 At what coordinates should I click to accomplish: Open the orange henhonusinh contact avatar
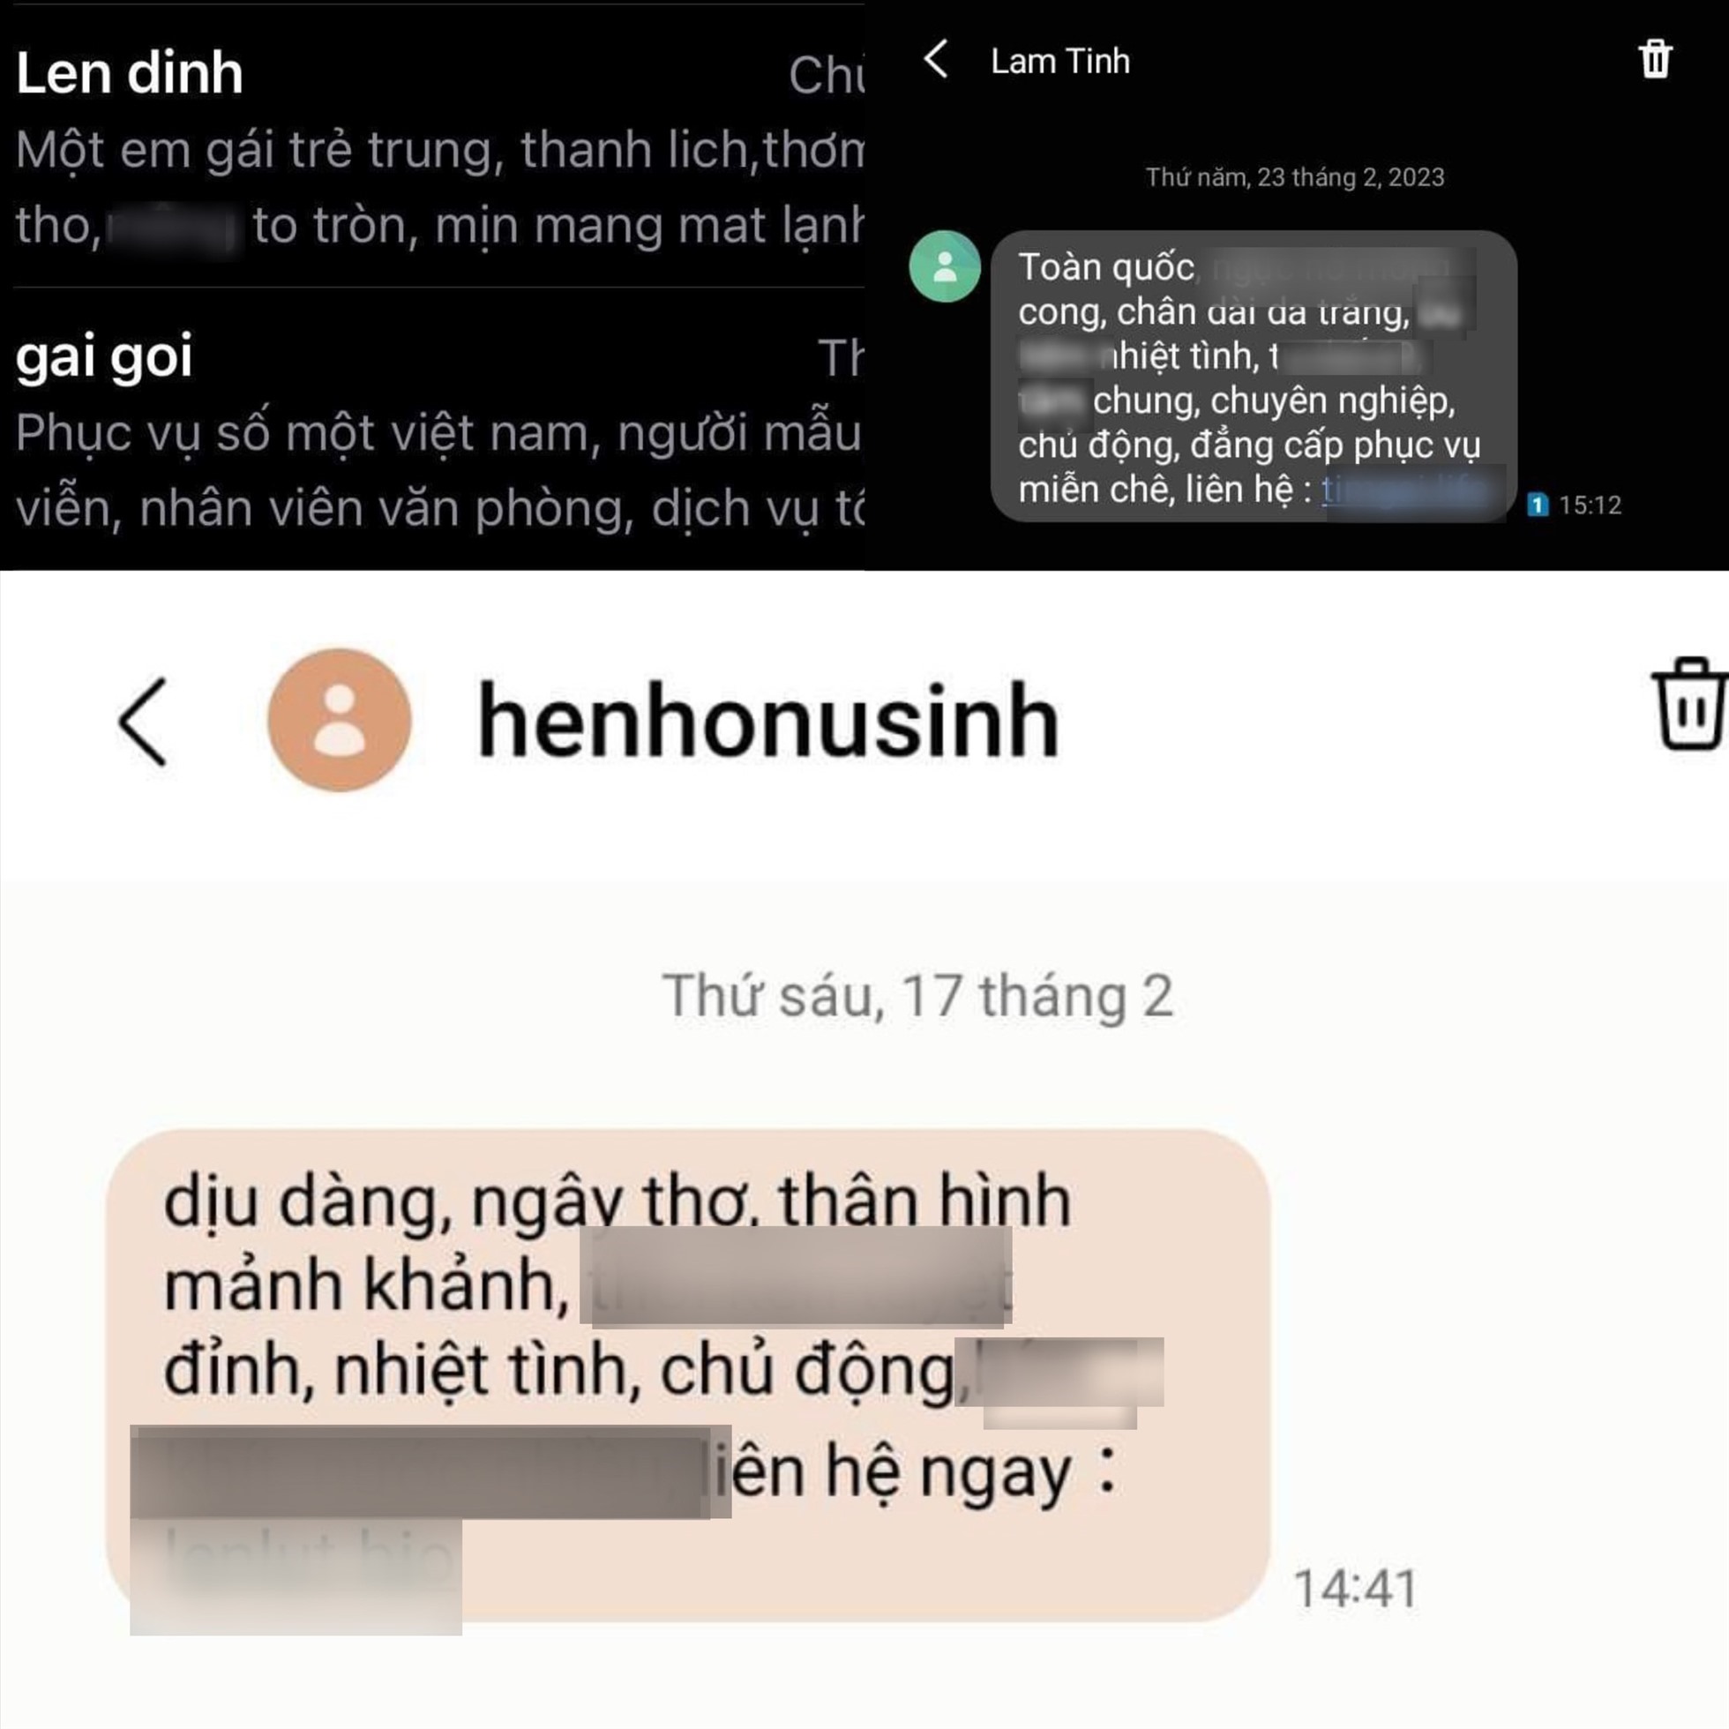click(x=339, y=721)
